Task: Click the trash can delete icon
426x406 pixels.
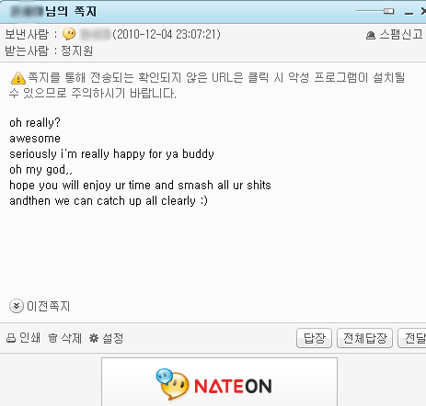Action: 52,338
